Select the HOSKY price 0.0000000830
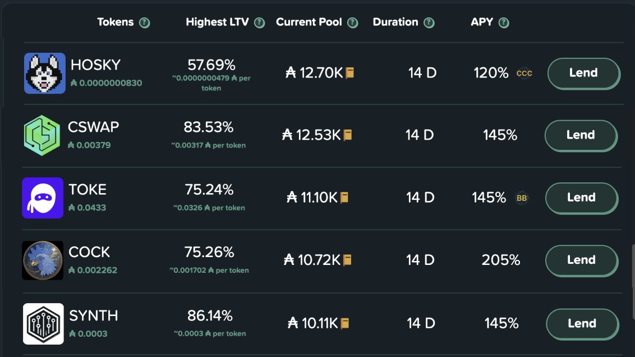Screen dimensions: 635x357 [x=107, y=83]
